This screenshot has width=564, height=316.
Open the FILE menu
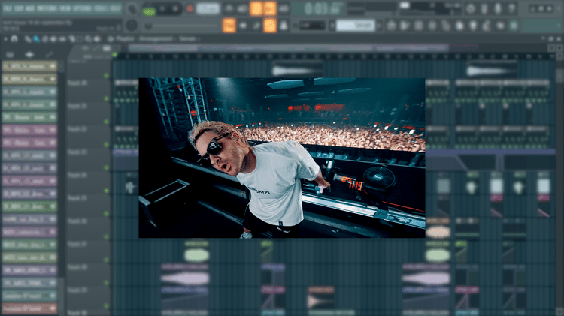click(8, 8)
